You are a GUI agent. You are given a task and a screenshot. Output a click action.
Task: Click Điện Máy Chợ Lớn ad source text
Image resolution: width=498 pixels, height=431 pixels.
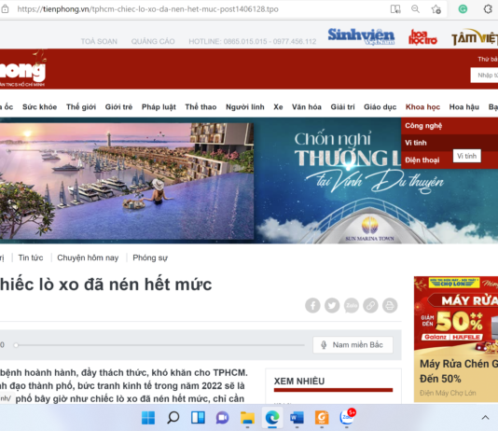[448, 393]
